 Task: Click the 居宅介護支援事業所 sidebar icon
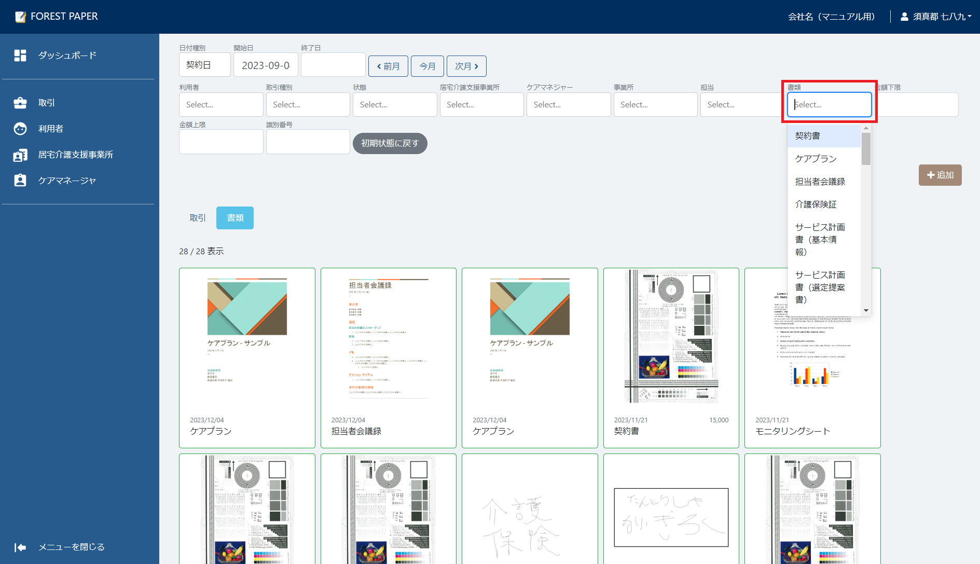[x=20, y=155]
